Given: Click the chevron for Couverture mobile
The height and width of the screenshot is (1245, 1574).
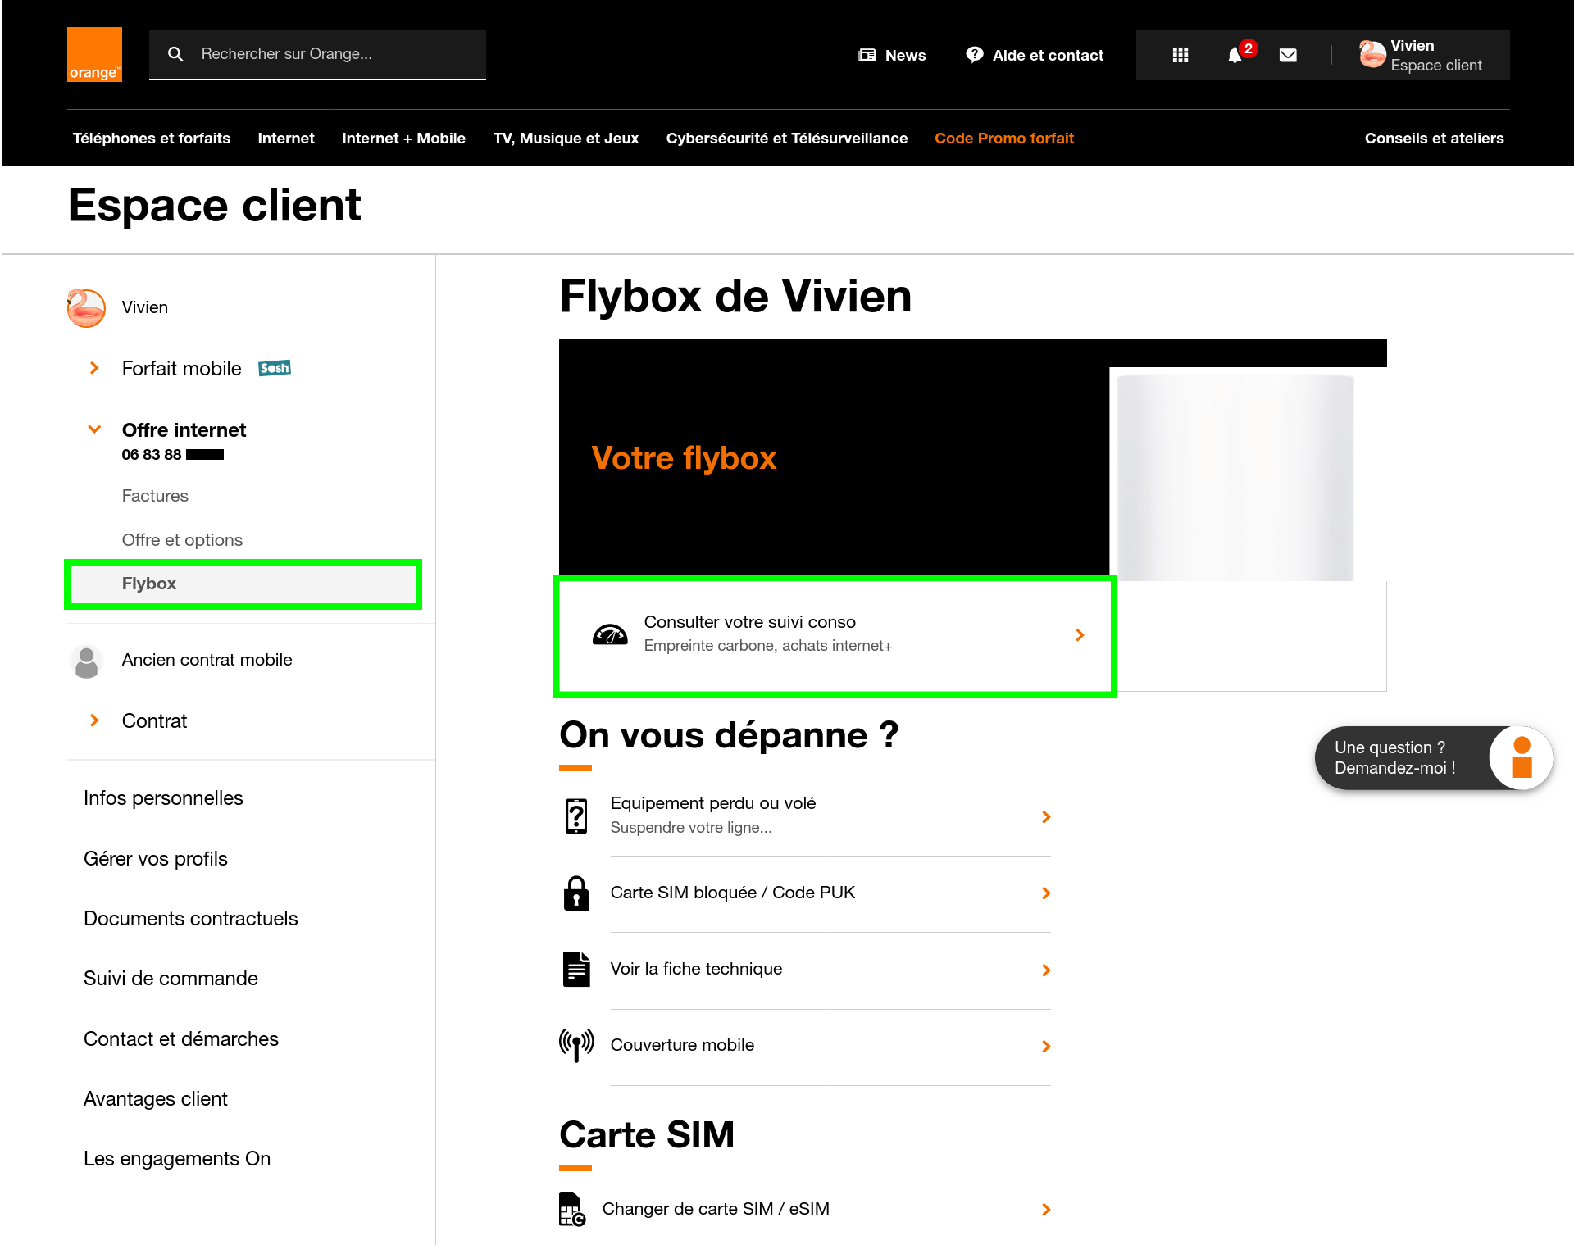Looking at the screenshot, I should click(x=1046, y=1047).
